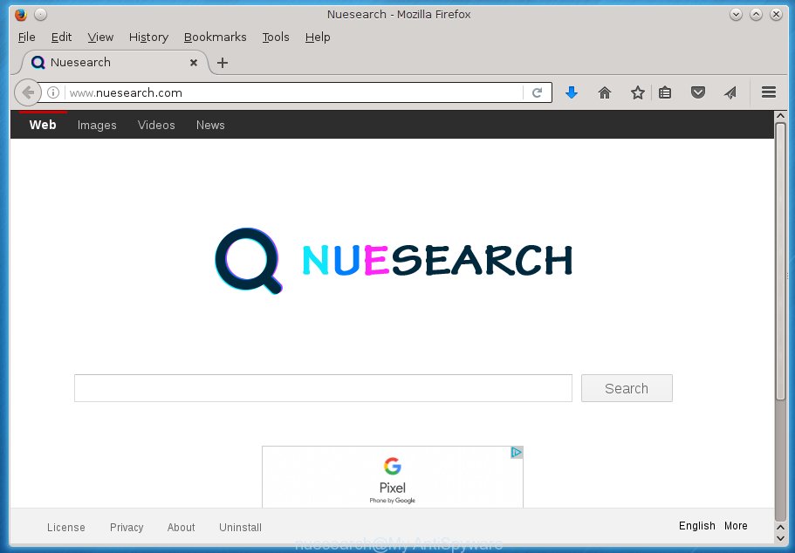Open a new tab with plus
This screenshot has height=553, width=795.
[x=222, y=63]
